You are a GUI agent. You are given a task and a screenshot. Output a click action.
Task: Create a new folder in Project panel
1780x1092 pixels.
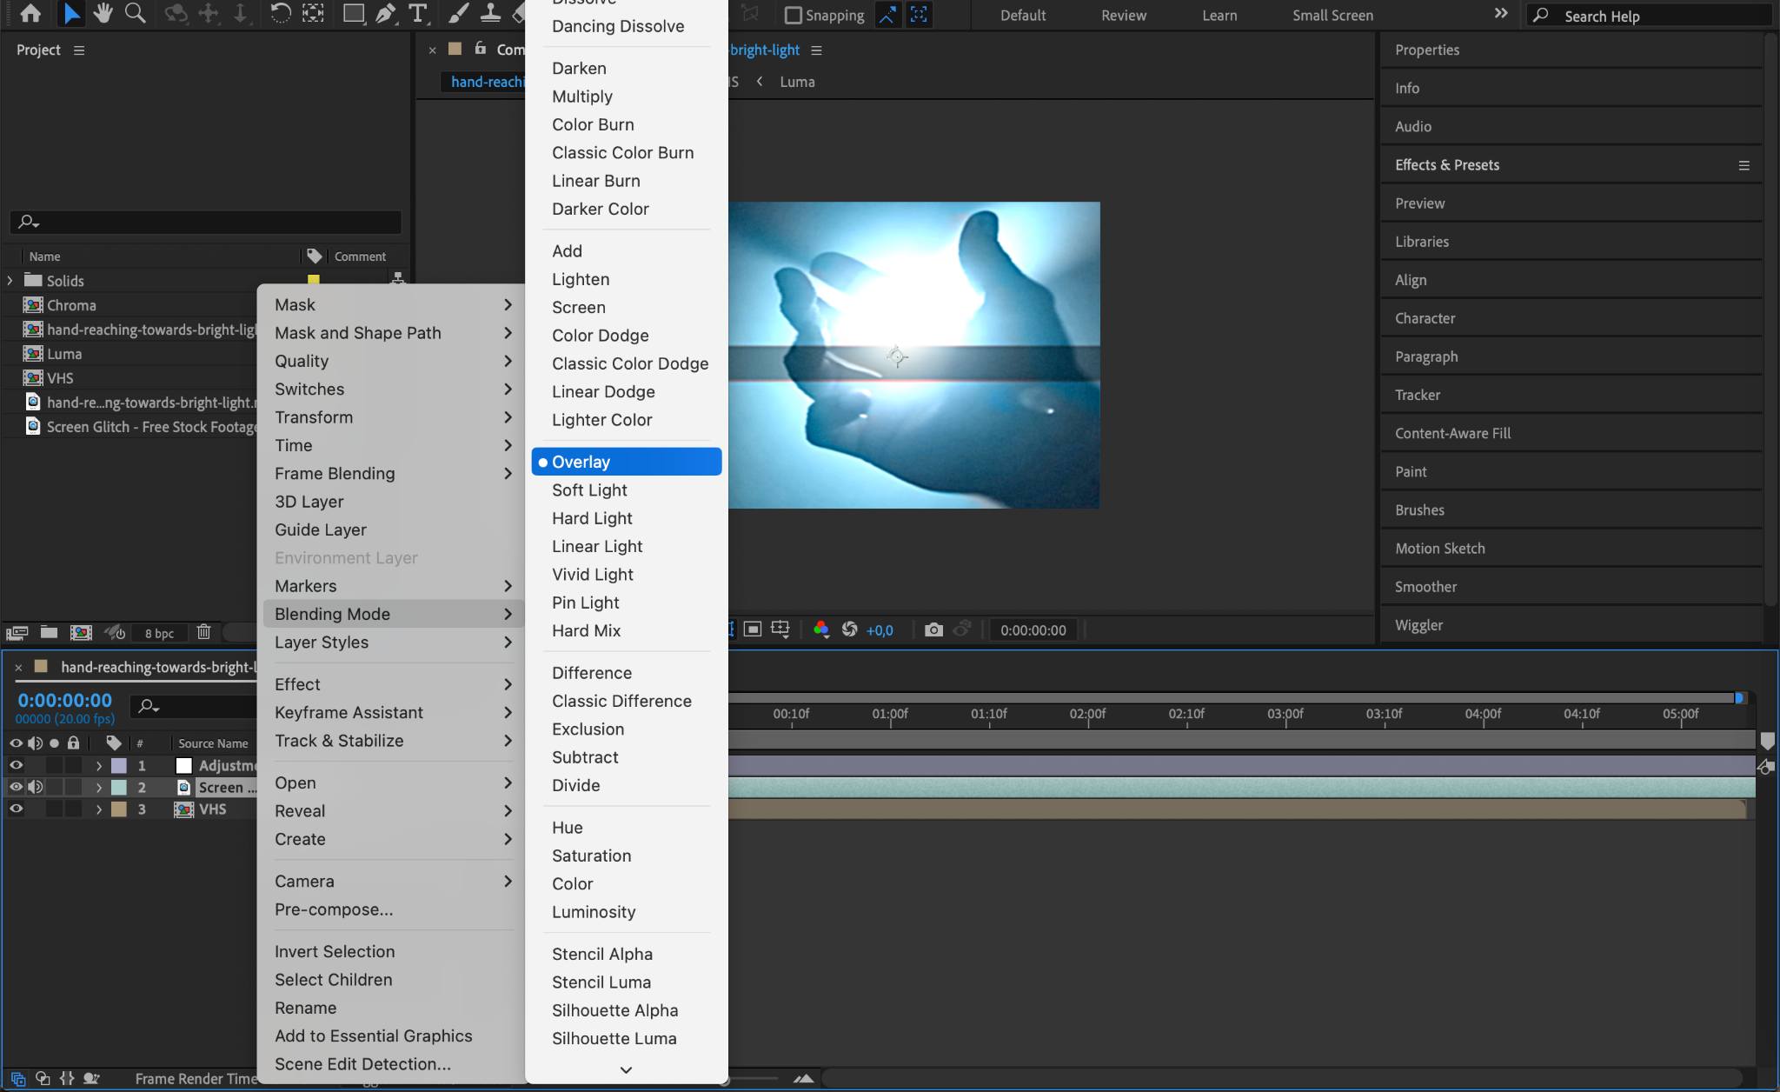[x=49, y=632]
